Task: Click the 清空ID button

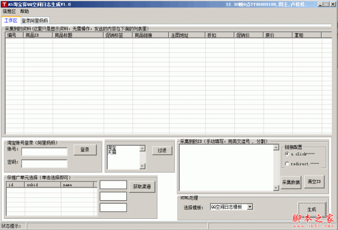Action: click(x=314, y=182)
